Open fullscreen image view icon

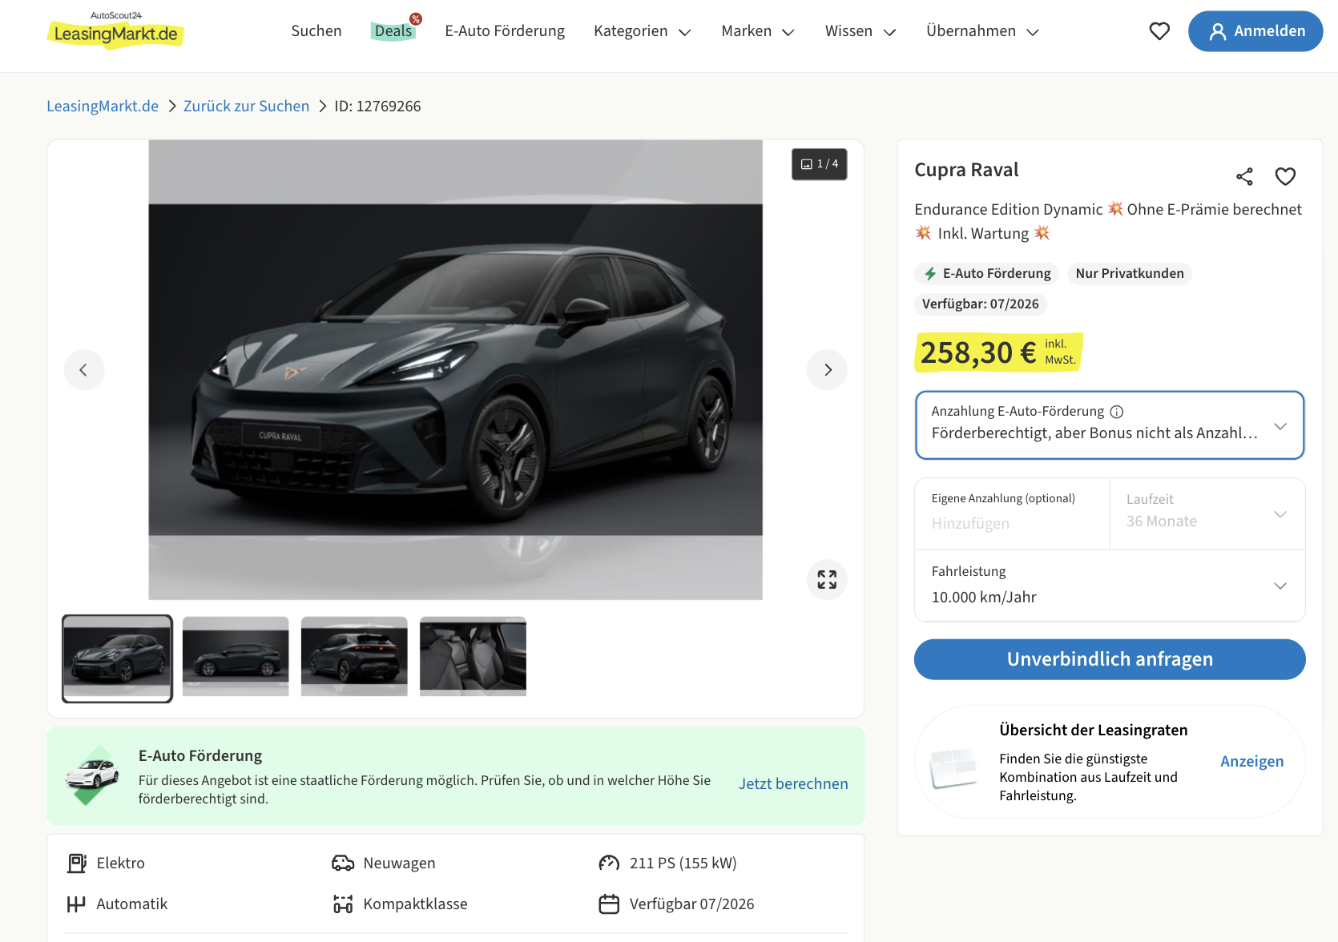pyautogui.click(x=827, y=579)
